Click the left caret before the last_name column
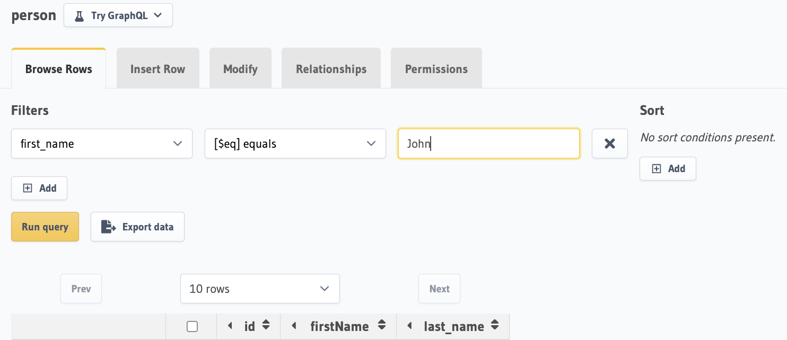The image size is (787, 340). point(410,326)
